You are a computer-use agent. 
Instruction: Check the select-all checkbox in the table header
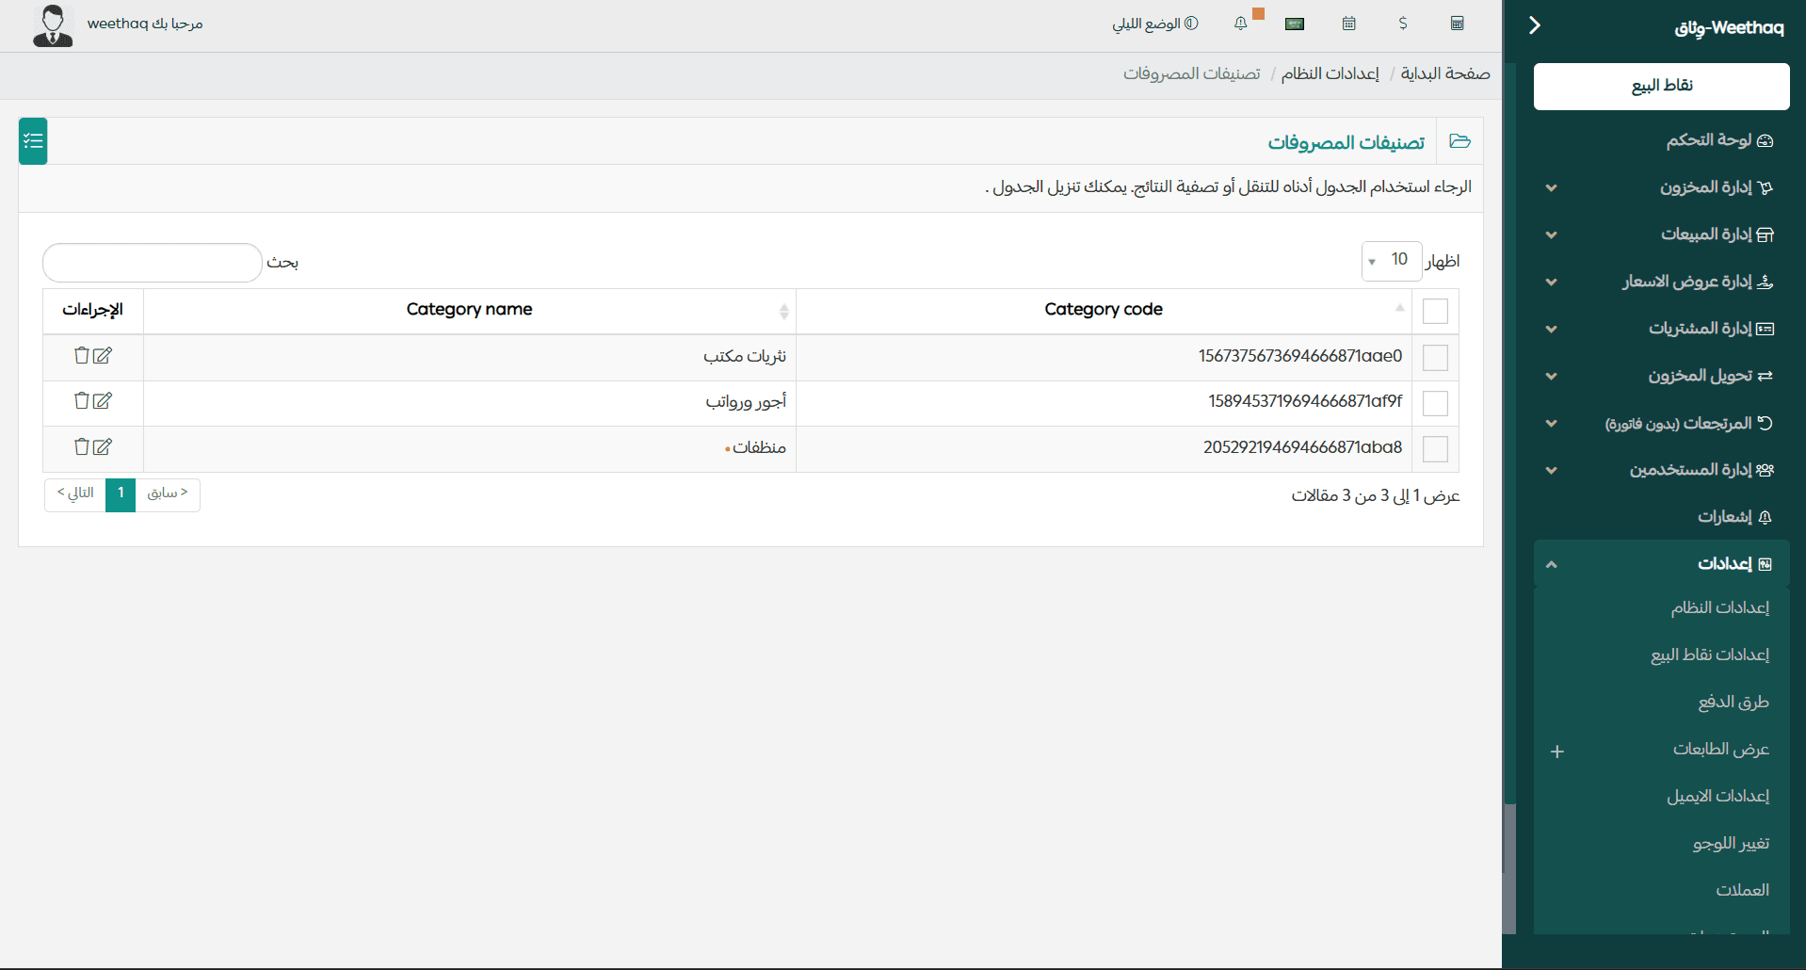1435,310
